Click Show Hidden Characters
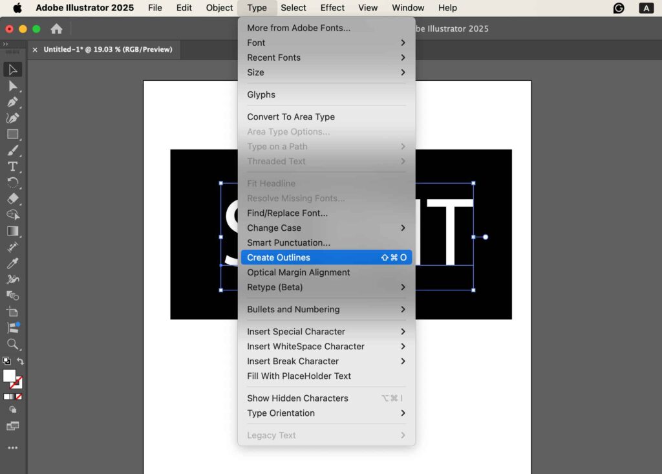Image resolution: width=662 pixels, height=474 pixels. click(x=297, y=398)
